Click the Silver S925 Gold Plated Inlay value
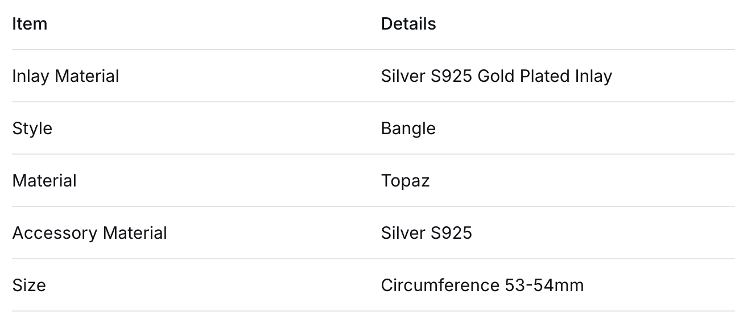The width and height of the screenshot is (735, 315). pos(496,76)
